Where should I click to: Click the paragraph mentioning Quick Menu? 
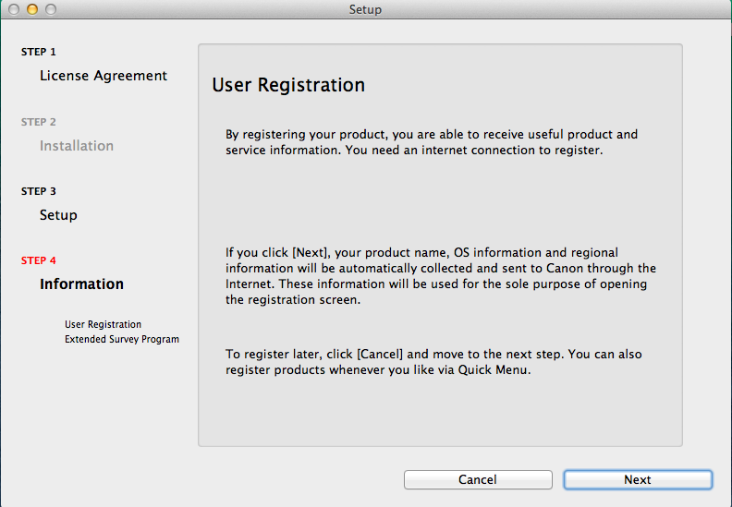(x=433, y=362)
